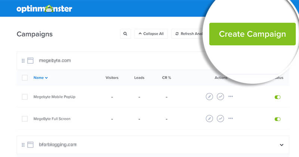The image size is (299, 157).
Task: Click the green Create Campaign button
Action: [x=253, y=34]
